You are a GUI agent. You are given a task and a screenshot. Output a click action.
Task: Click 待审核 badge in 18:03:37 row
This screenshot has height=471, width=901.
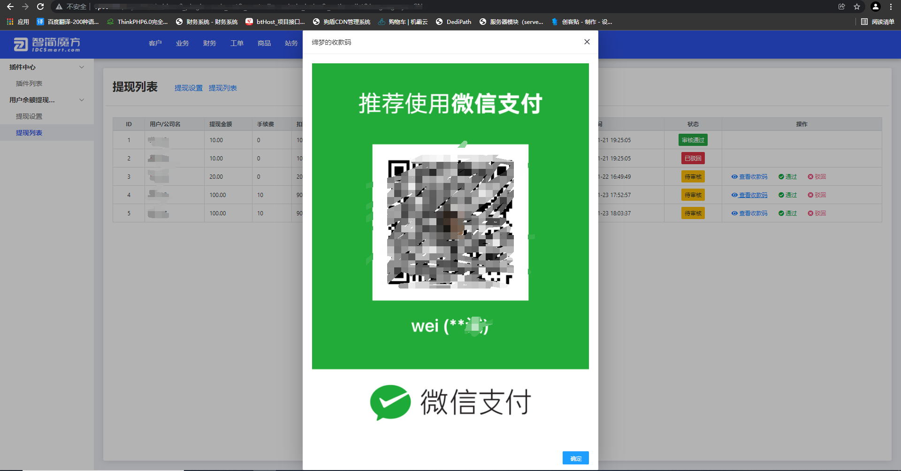[693, 213]
